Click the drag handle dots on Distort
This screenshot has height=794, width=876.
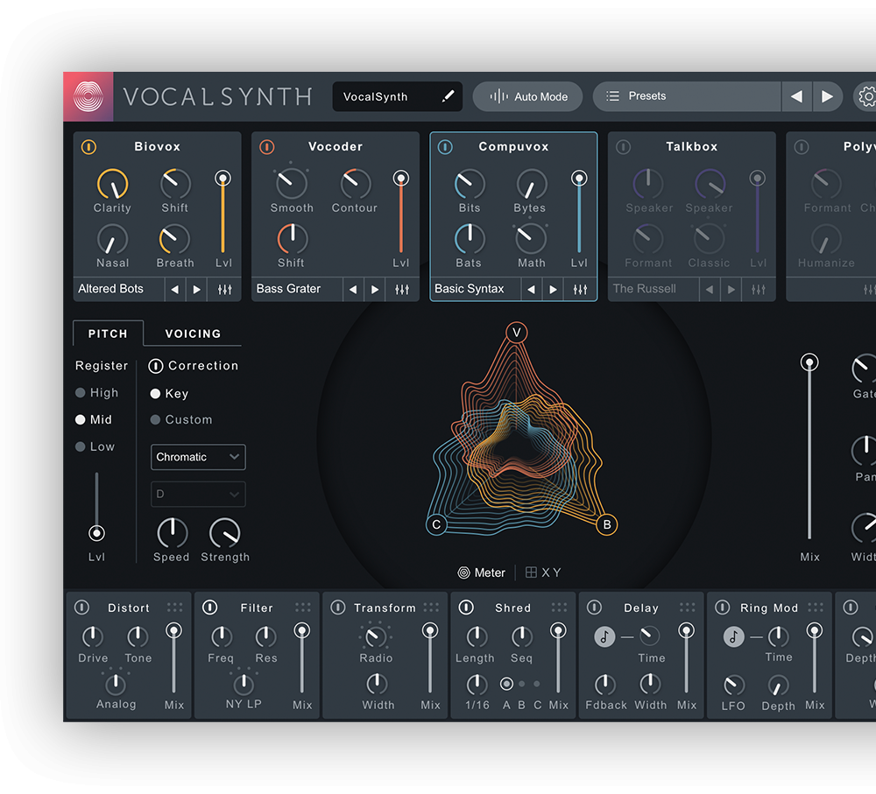(x=174, y=608)
